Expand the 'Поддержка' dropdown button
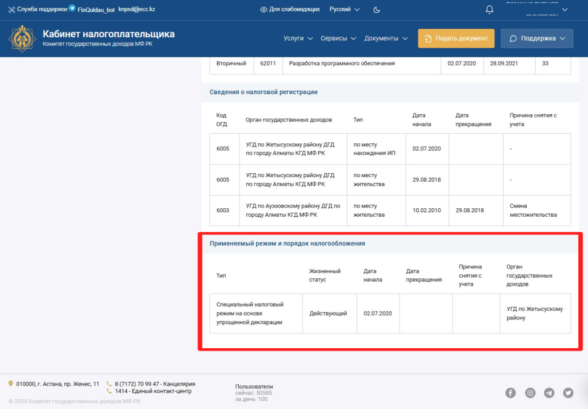Screen dimensions: 588x409 (537, 38)
